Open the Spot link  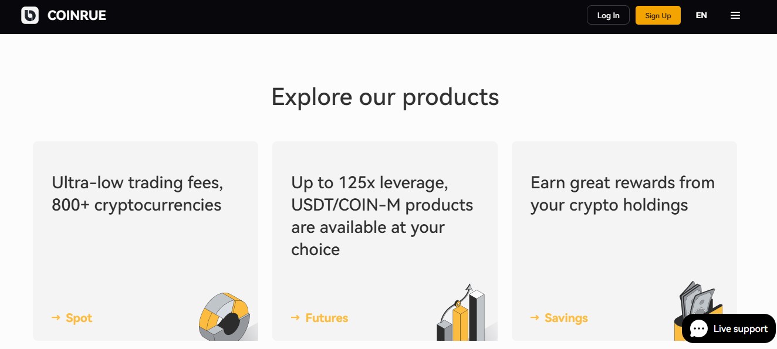(x=79, y=318)
